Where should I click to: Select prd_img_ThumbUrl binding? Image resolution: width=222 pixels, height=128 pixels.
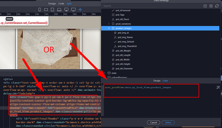[x=127, y=46]
